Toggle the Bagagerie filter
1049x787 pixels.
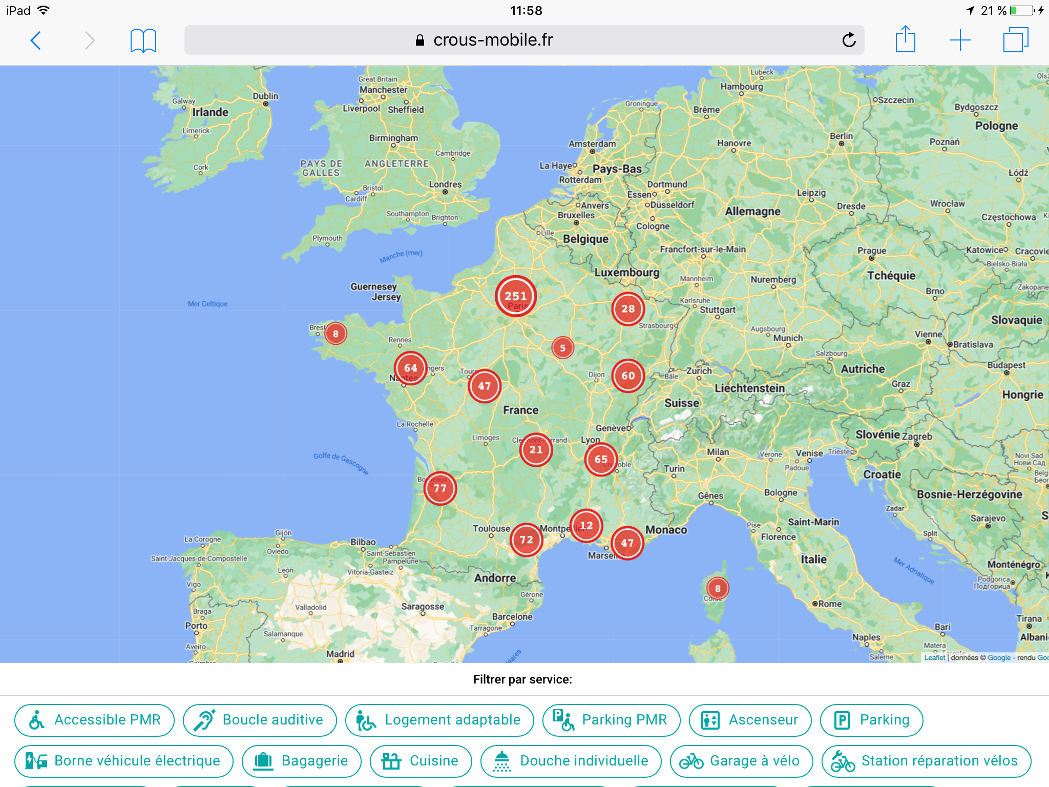302,761
